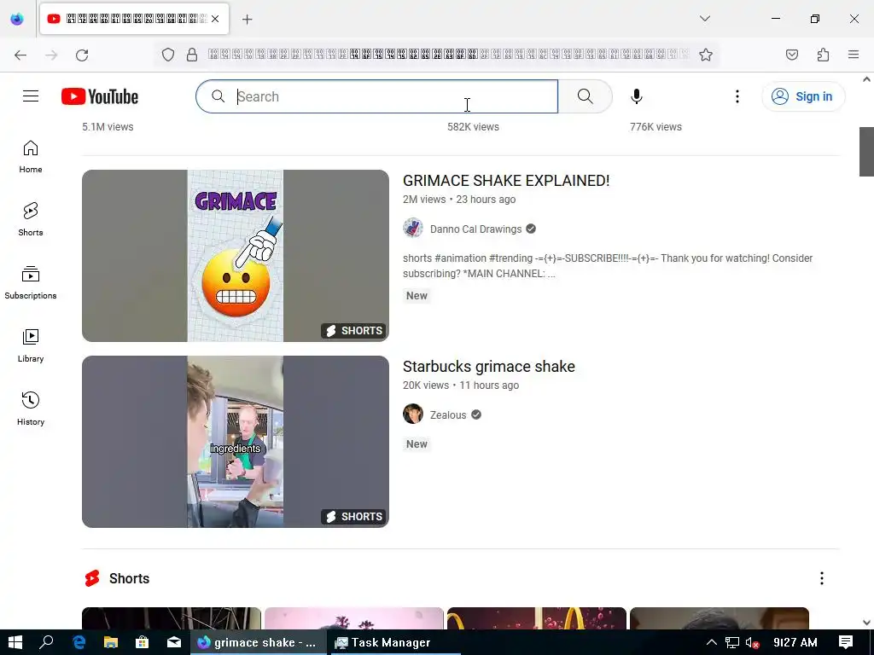
Task: Click the grimace shake Firefox taskbar button
Action: click(x=258, y=642)
